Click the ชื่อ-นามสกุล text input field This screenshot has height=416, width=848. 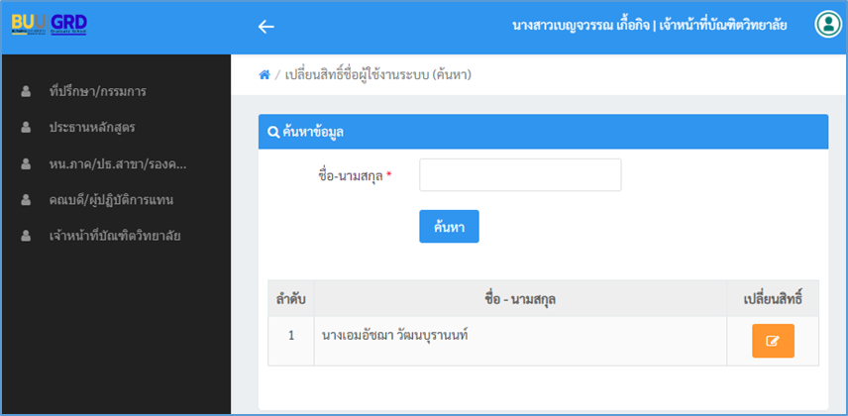tap(520, 174)
